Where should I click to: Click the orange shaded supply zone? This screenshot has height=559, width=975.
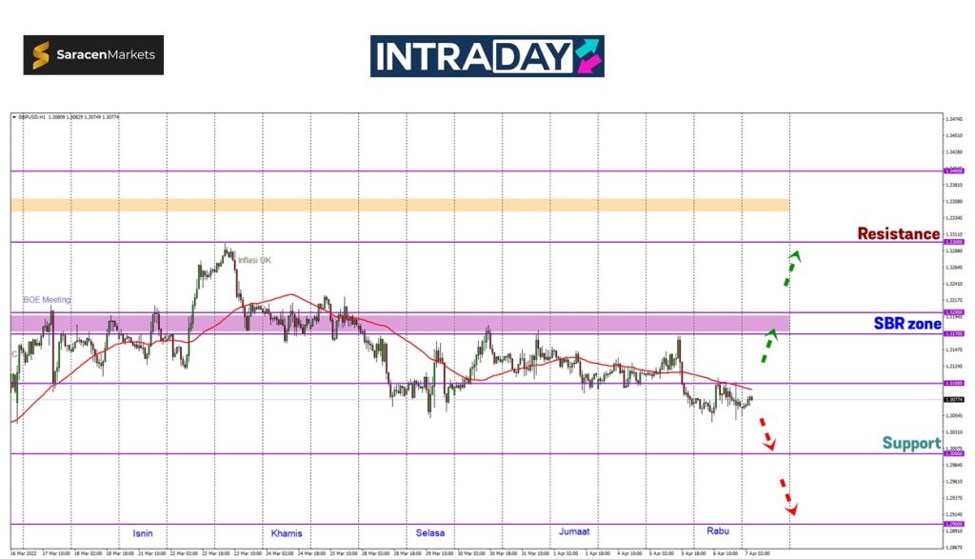pyautogui.click(x=400, y=205)
